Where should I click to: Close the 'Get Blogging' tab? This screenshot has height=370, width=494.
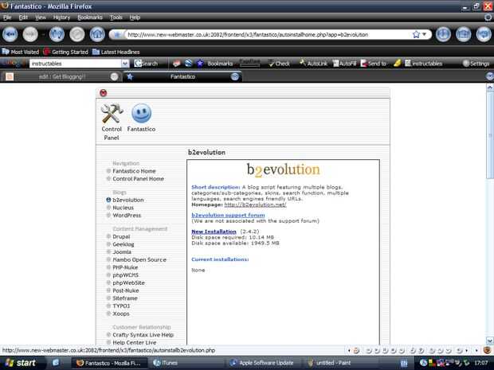tap(115, 76)
